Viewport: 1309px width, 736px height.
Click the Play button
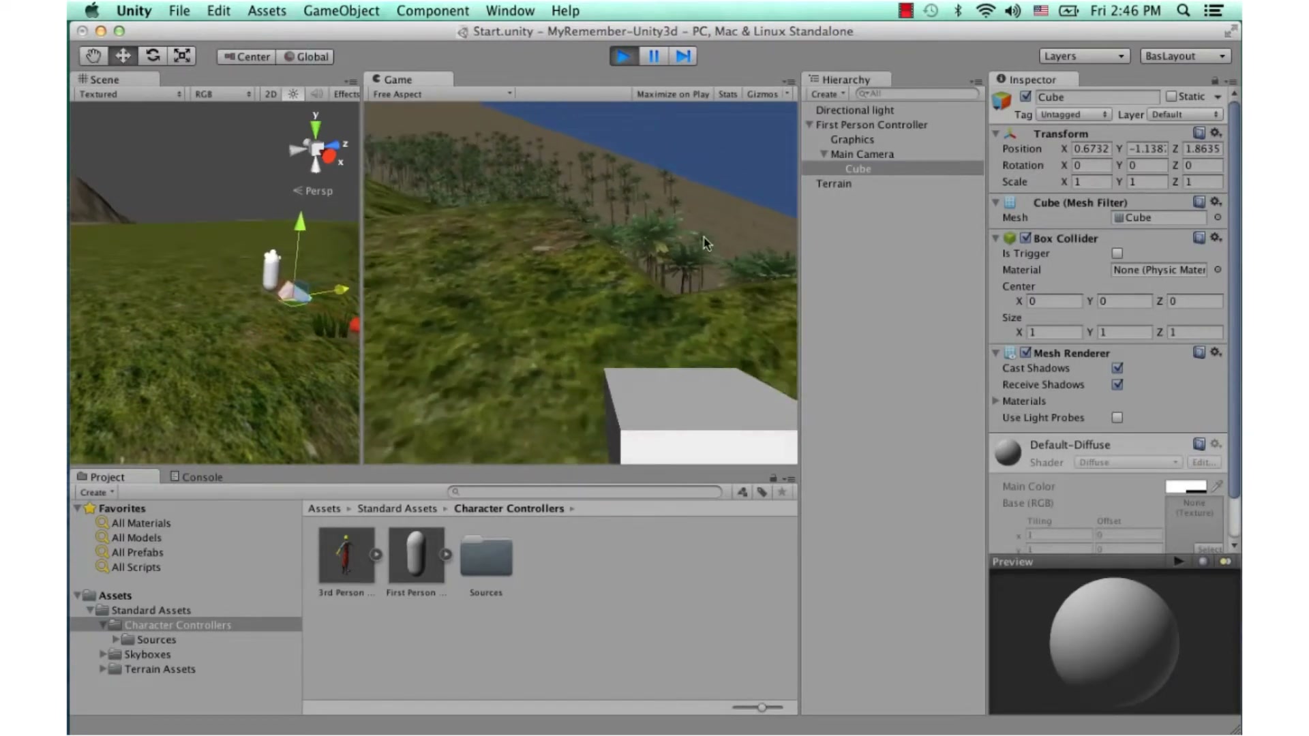click(x=623, y=56)
